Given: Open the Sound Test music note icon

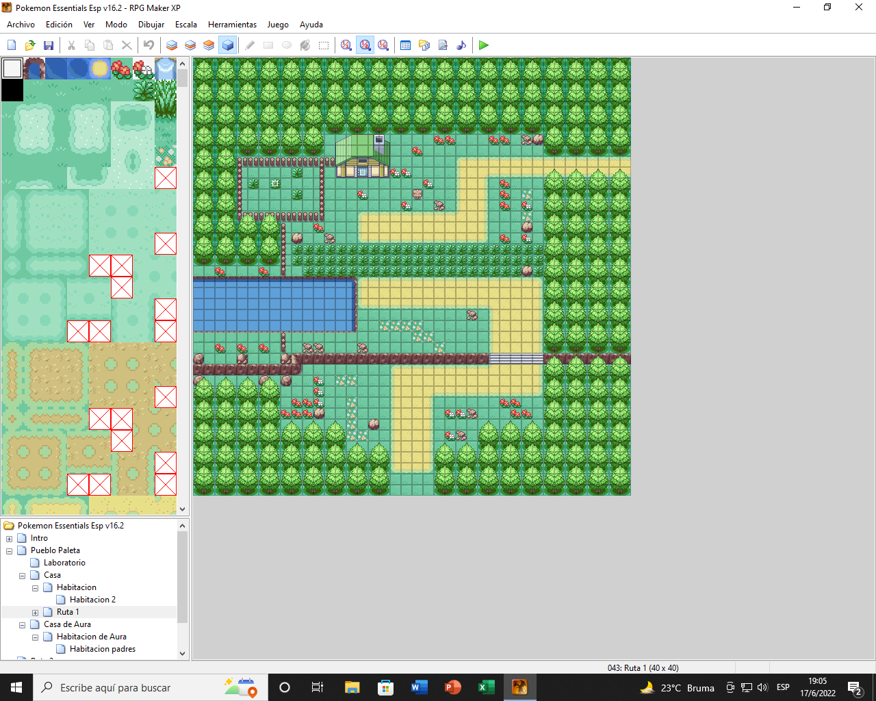Looking at the screenshot, I should pos(461,45).
